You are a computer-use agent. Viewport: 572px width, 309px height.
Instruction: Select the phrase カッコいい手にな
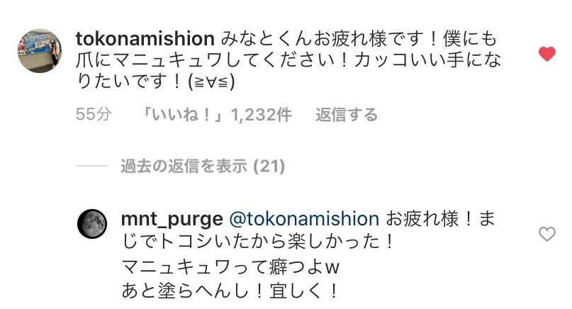(x=427, y=60)
